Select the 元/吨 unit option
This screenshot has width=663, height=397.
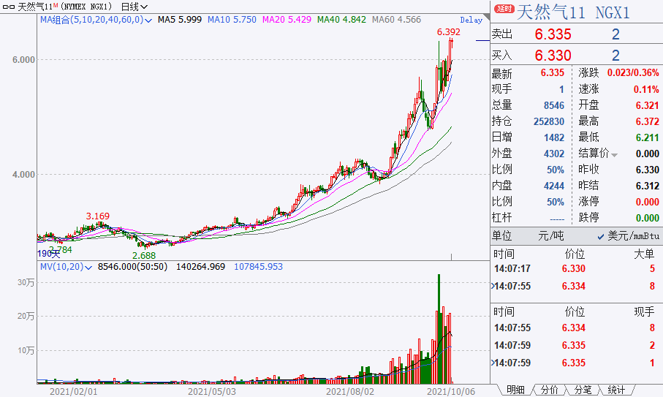pyautogui.click(x=551, y=236)
